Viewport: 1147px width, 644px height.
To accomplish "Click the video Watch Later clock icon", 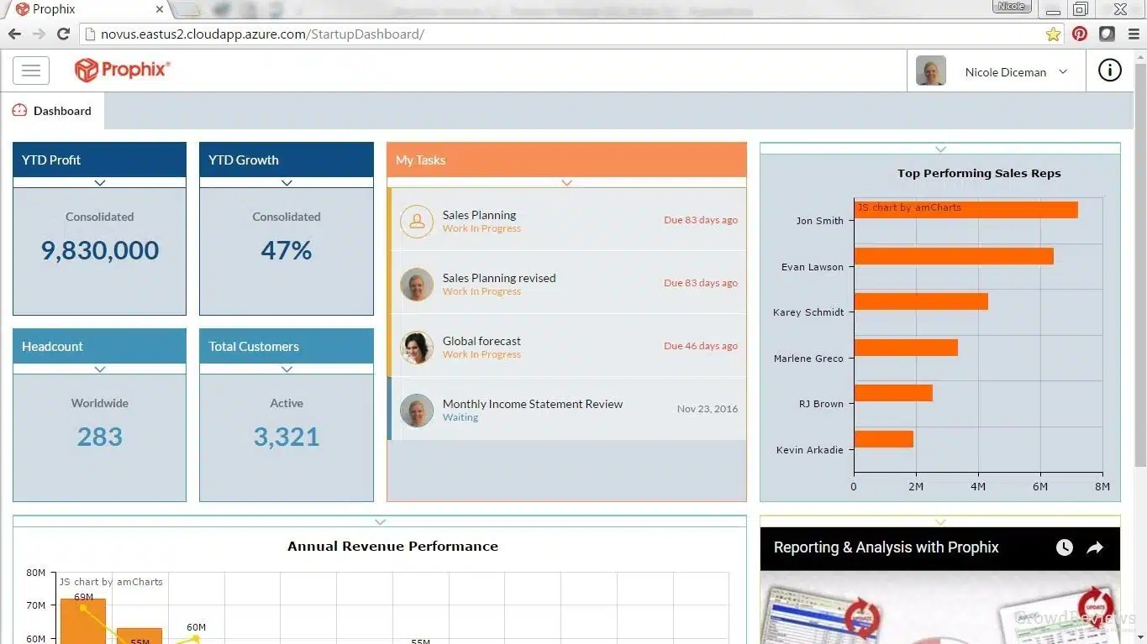I will [x=1065, y=547].
